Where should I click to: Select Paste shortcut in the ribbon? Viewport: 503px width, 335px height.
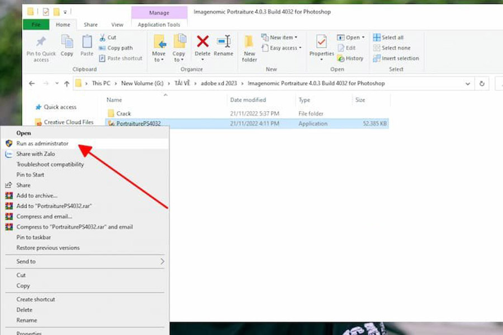[x=121, y=58]
